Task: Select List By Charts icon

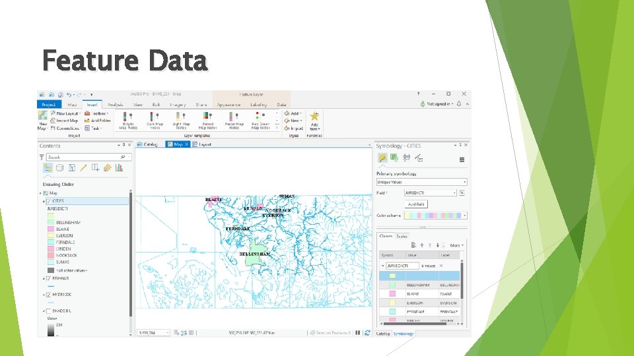Action: [119, 168]
